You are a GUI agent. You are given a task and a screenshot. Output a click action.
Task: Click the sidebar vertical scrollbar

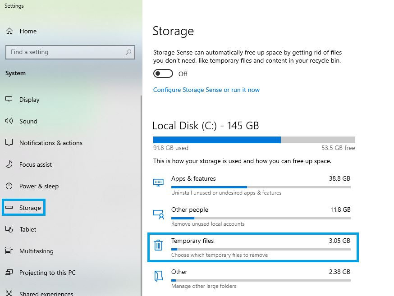(141, 196)
